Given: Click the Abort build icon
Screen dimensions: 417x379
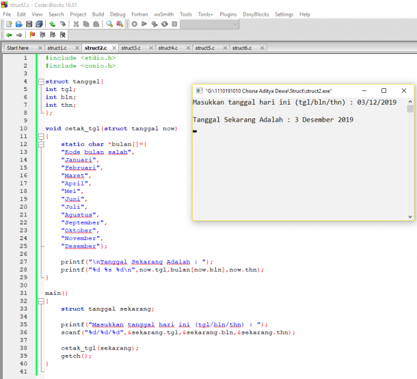Looking at the screenshot, I should click(174, 24).
